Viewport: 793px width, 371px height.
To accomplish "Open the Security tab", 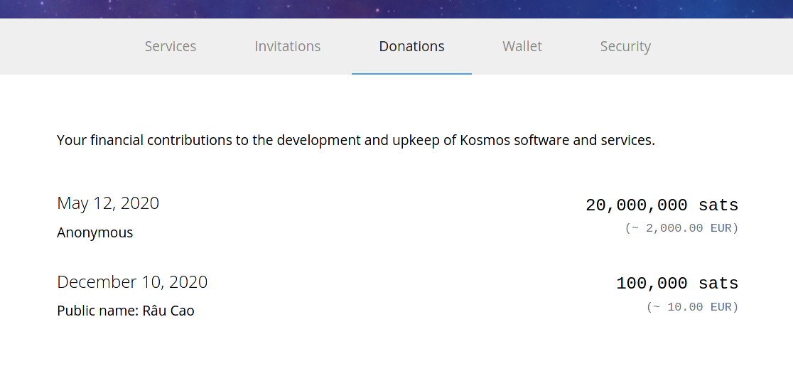I will click(625, 46).
